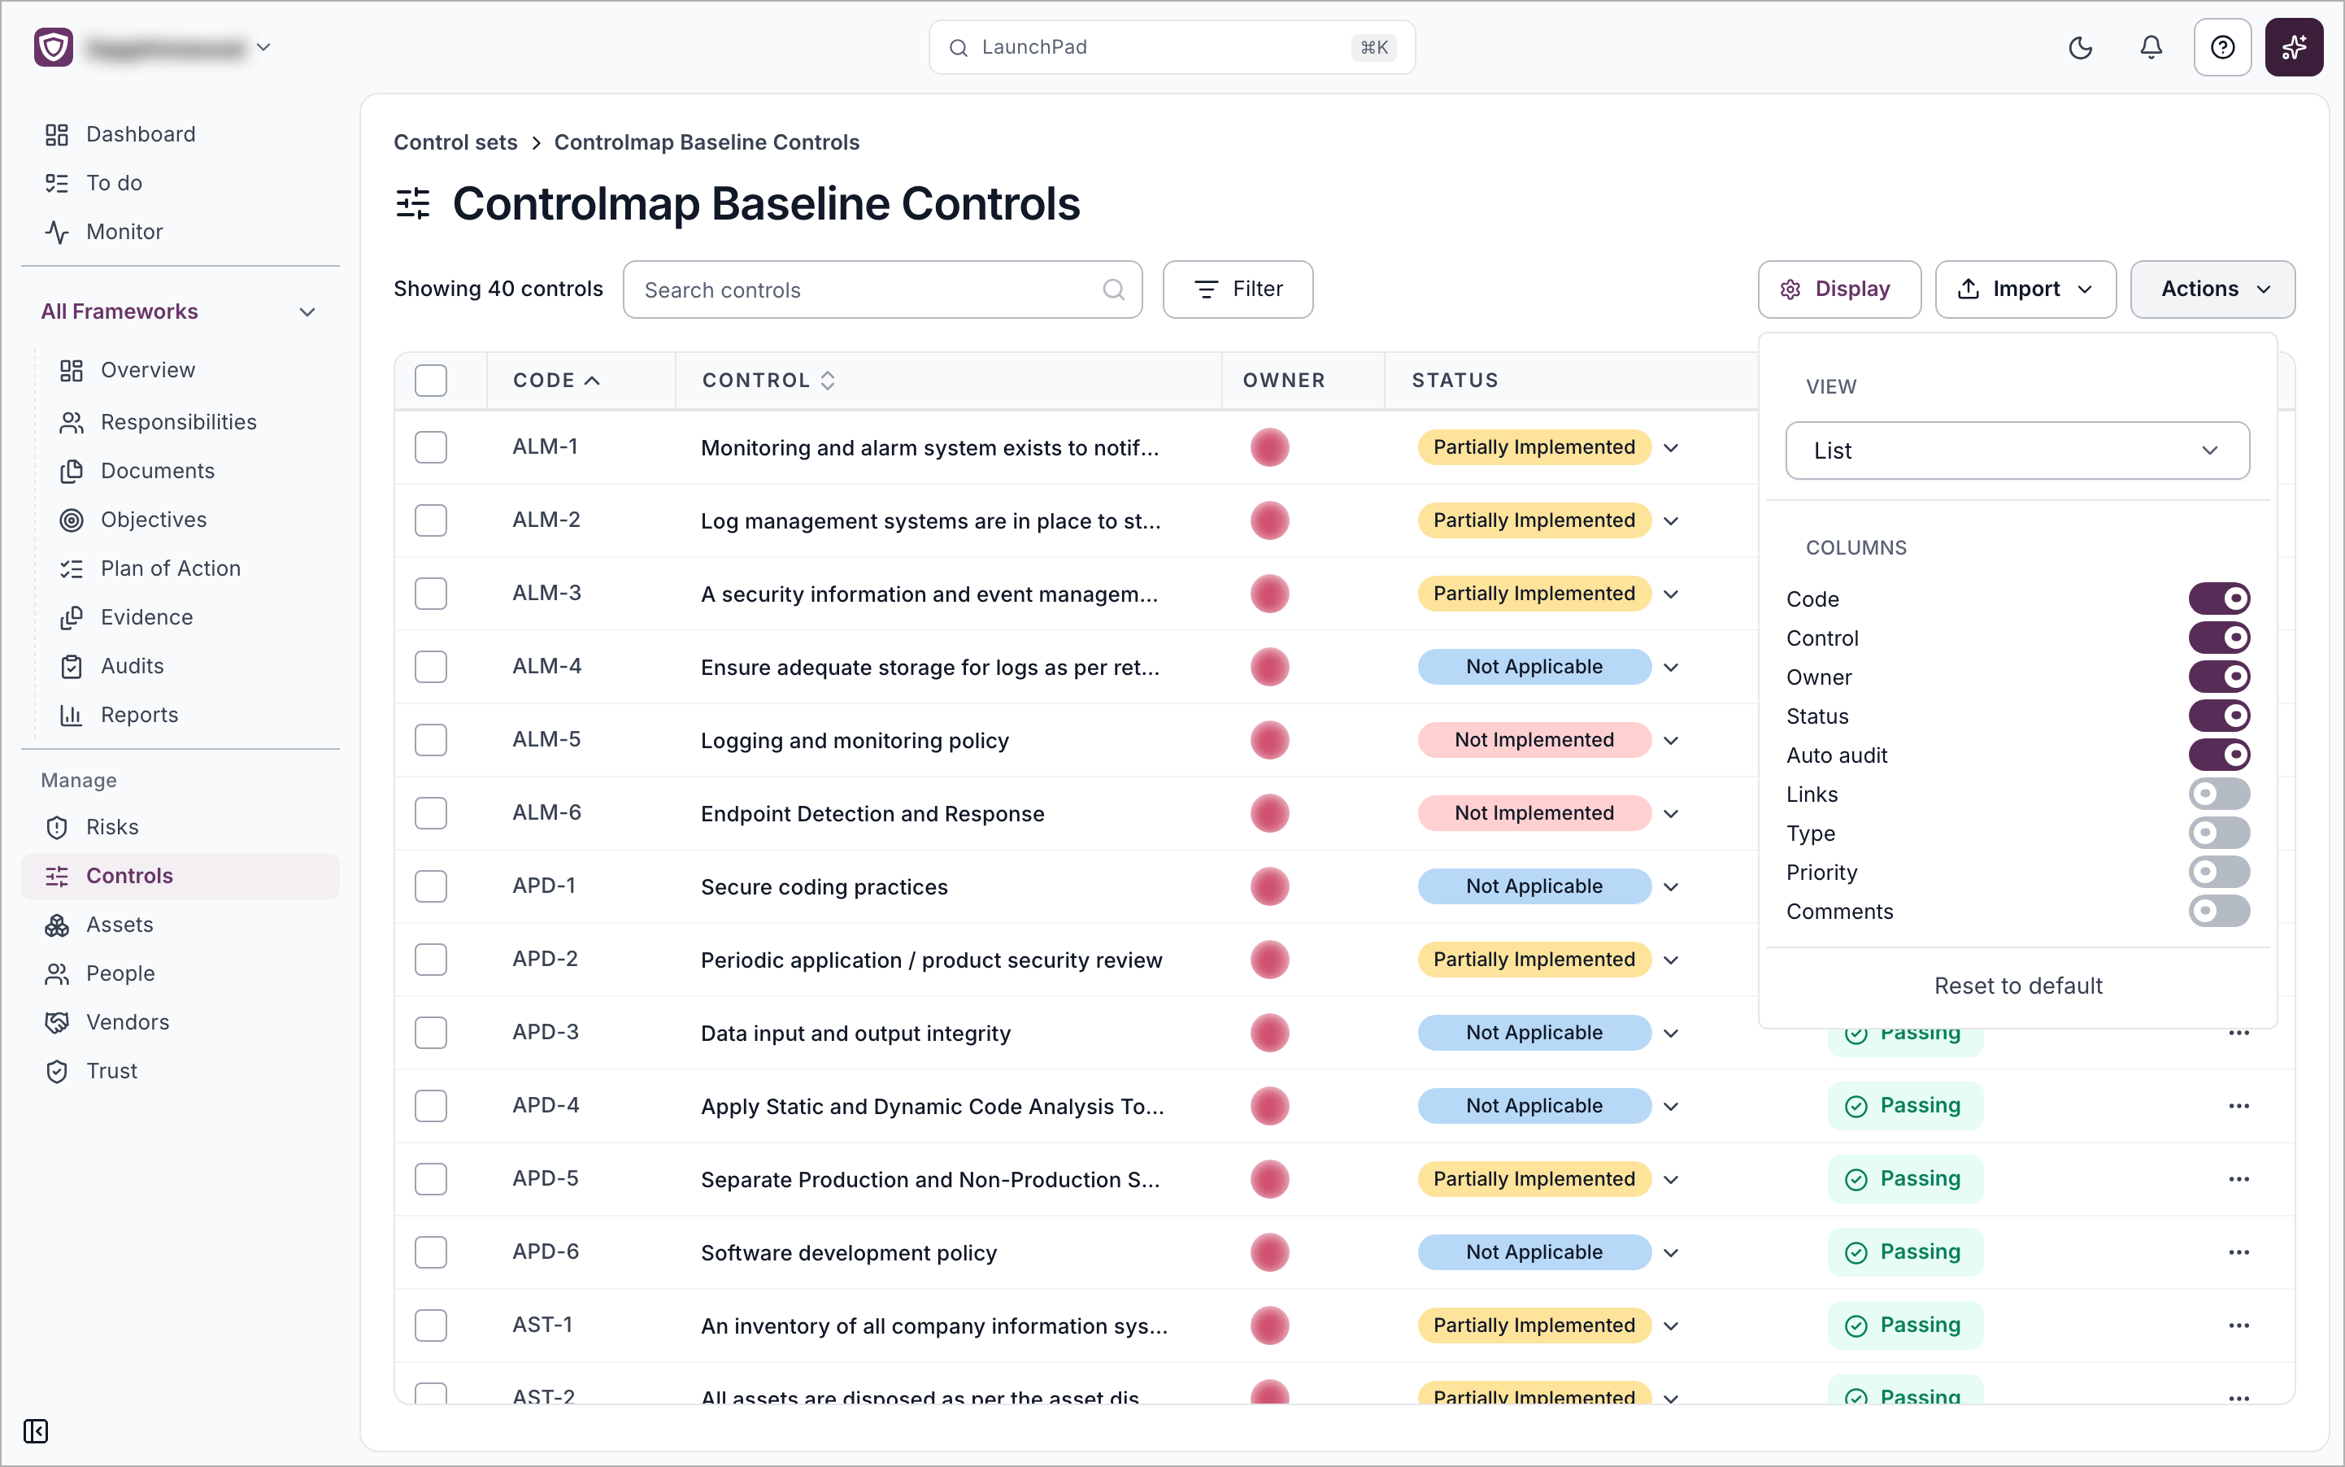Click Control sets breadcrumb link
This screenshot has width=2345, height=1467.
pos(455,142)
